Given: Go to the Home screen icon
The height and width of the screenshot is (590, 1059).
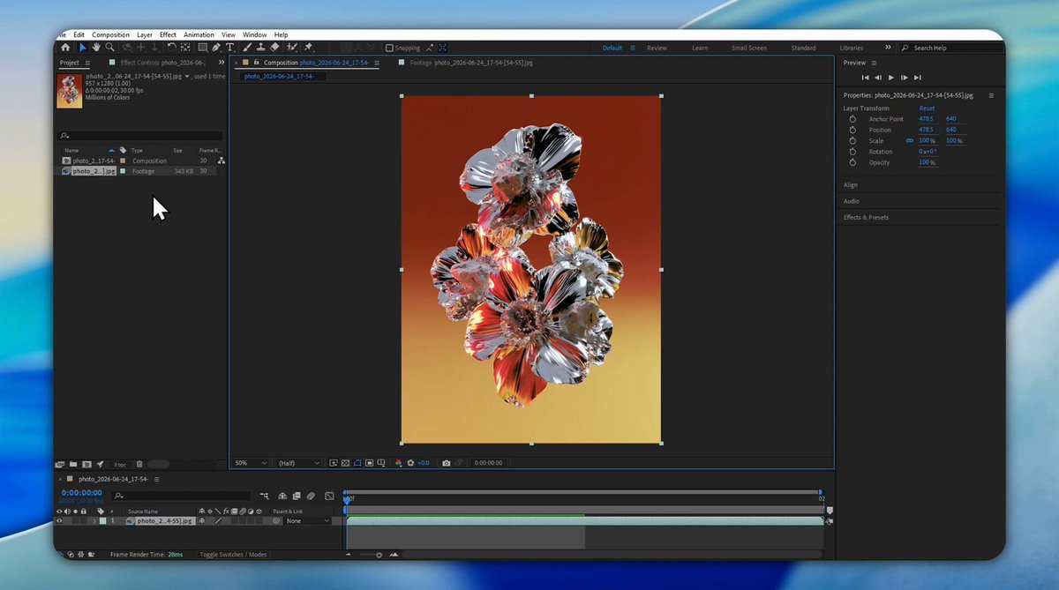Looking at the screenshot, I should point(65,48).
